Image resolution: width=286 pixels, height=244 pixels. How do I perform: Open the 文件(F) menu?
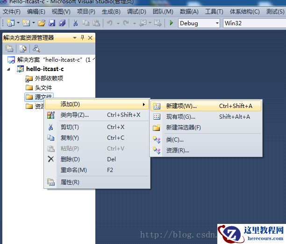click(12, 12)
